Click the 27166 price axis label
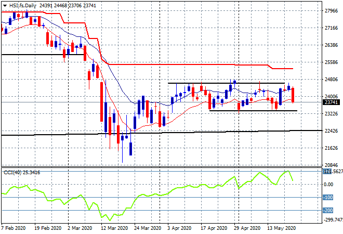The height and width of the screenshot is (234, 343). coord(331,28)
